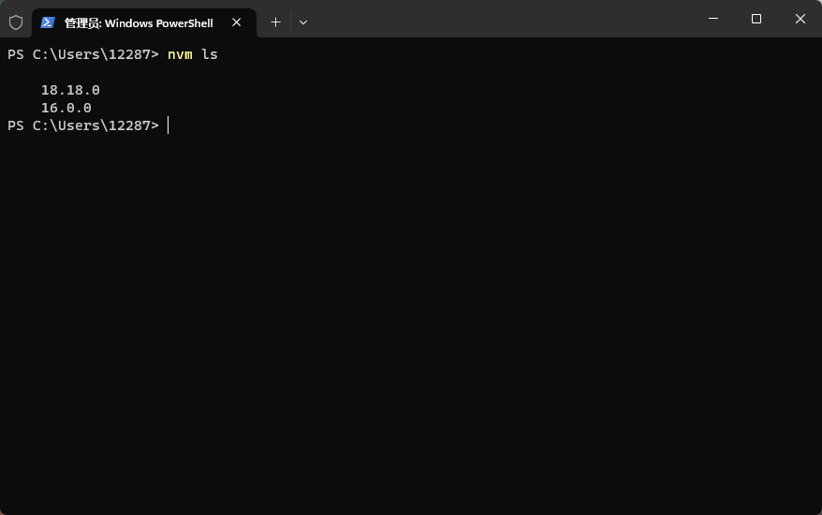Minimize the terminal window
The height and width of the screenshot is (515, 822).
tap(713, 19)
